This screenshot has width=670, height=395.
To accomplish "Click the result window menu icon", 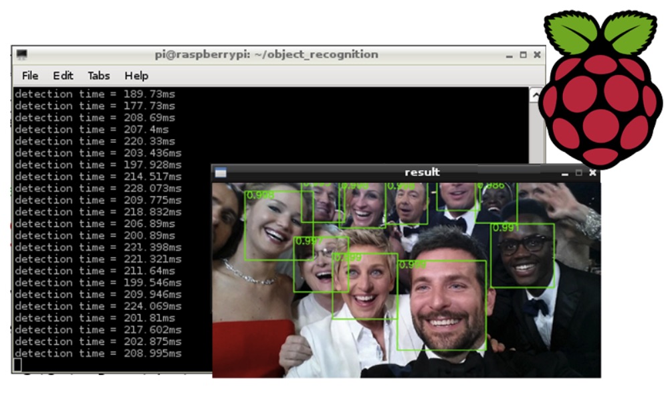I will coord(221,173).
